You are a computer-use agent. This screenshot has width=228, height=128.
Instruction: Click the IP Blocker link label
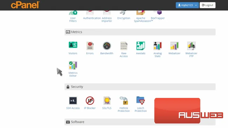(90, 108)
